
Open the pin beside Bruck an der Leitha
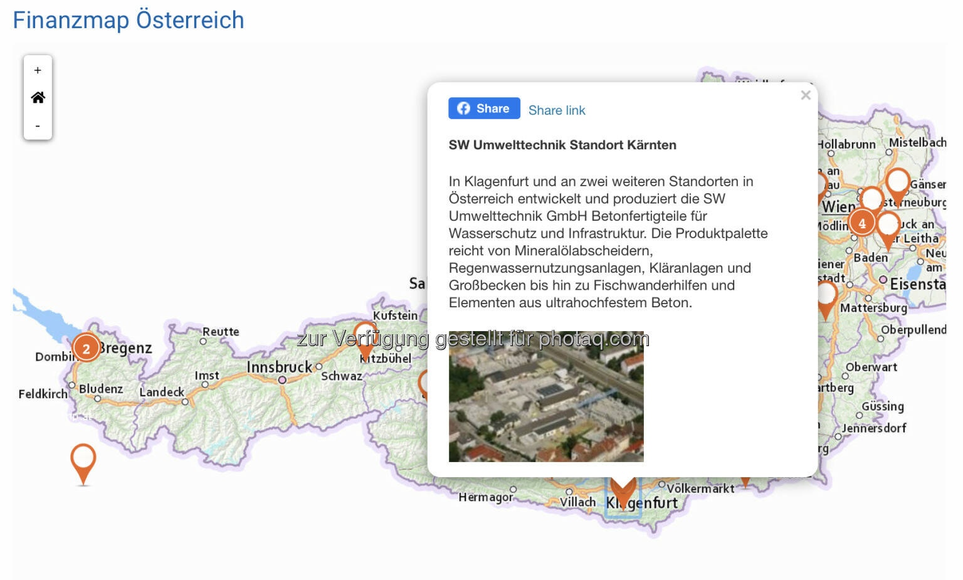888,226
